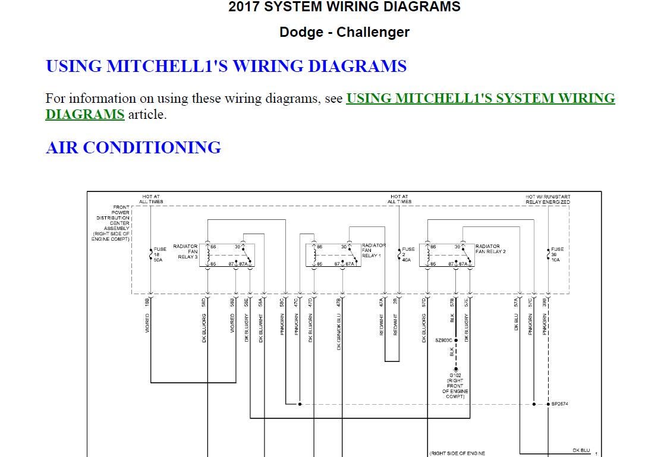Click the DK GRN/DK BLU wire label
This screenshot has height=457, width=664.
(x=339, y=332)
